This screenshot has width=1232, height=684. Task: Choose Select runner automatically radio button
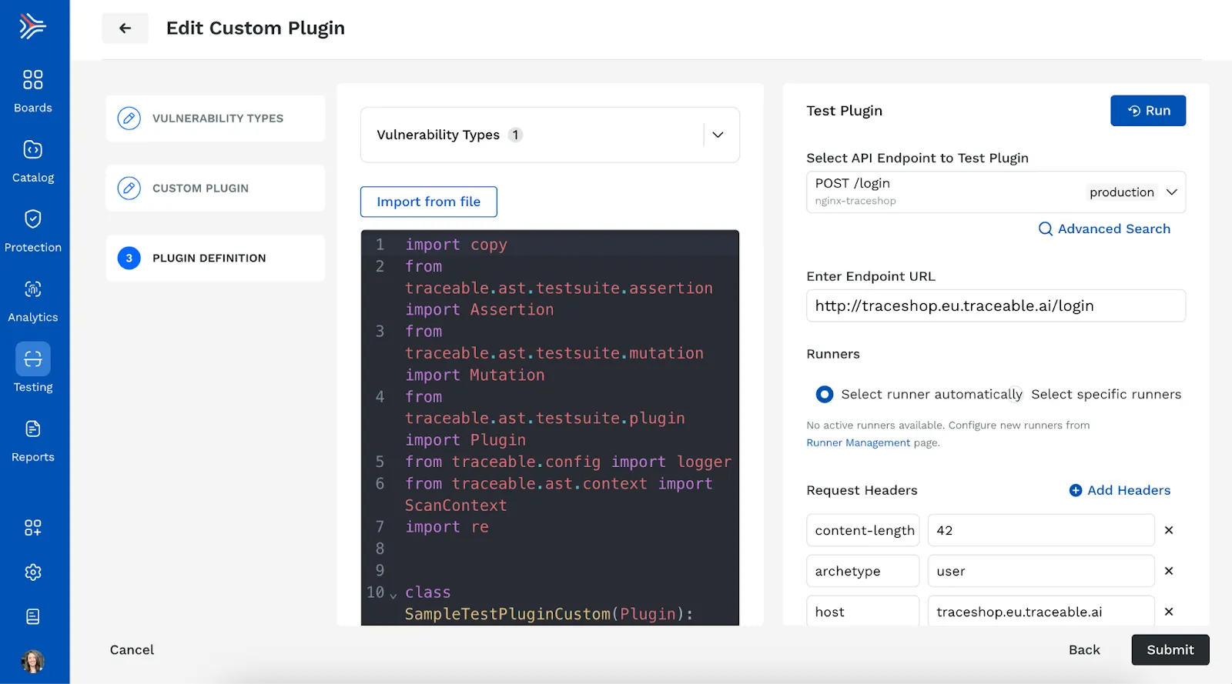(x=825, y=395)
